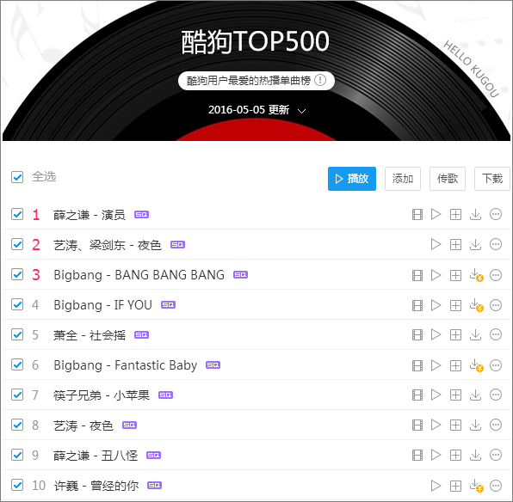Screen dimensions: 513x502
Task: Download paid song Bigbang - IF YOU
Action: 476,305
